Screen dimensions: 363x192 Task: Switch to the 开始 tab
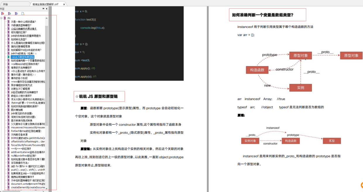coord(5,4)
